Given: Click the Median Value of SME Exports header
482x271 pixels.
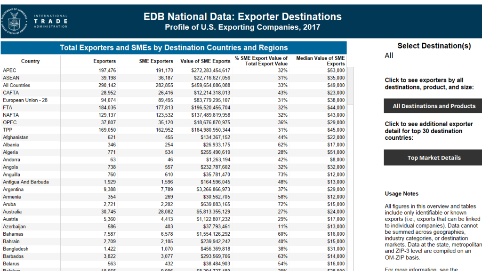Looking at the screenshot, I should click(320, 61).
